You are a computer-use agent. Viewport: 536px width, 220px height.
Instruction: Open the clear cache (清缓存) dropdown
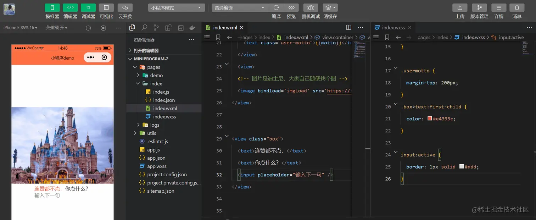tap(330, 8)
